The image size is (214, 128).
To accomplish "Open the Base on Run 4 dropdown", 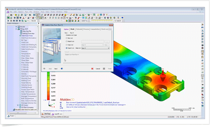I will (x=95, y=48).
